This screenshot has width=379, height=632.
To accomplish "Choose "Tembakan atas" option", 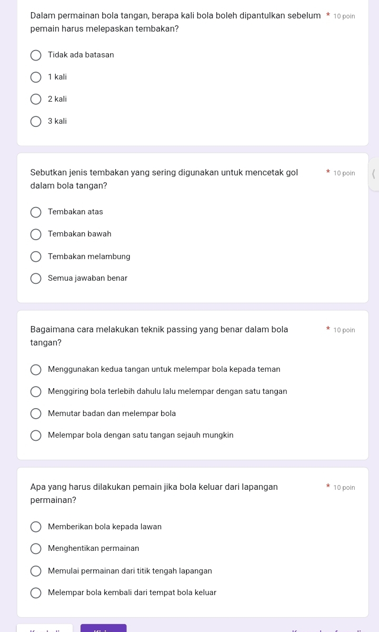I will [x=36, y=212].
